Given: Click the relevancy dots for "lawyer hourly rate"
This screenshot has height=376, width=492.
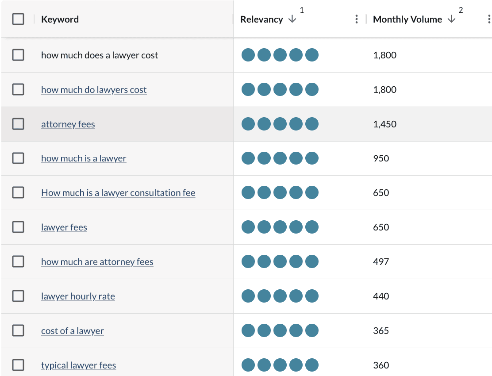Looking at the screenshot, I should [x=280, y=296].
